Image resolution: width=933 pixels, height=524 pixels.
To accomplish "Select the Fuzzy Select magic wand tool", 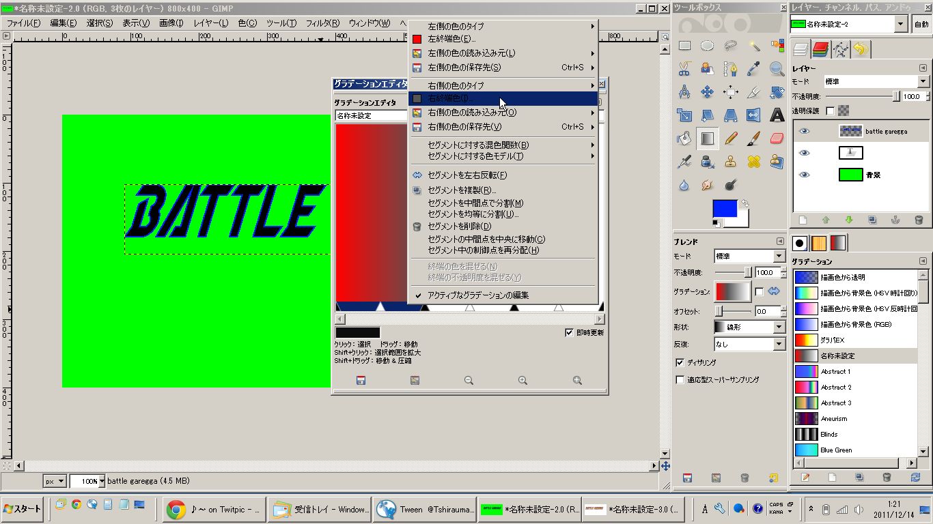I will point(754,46).
